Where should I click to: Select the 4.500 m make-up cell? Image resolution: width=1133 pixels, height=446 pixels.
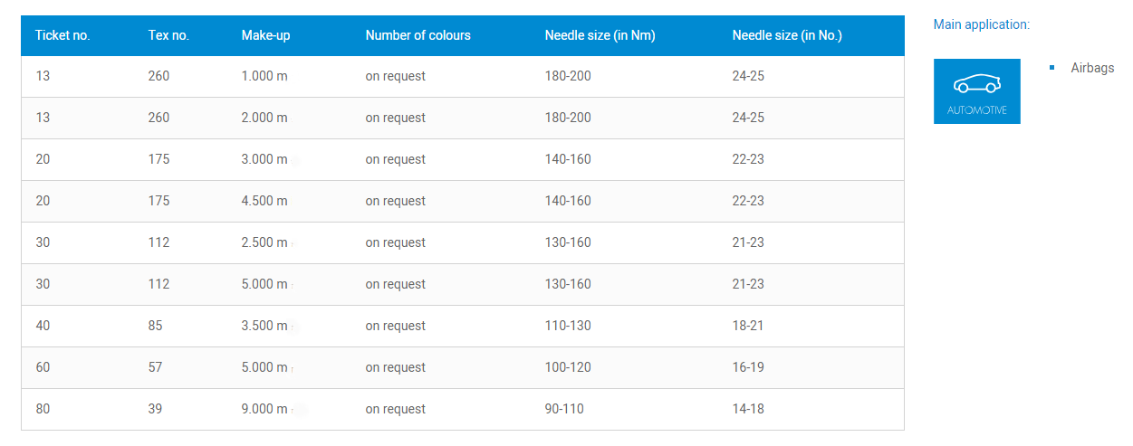pos(264,201)
